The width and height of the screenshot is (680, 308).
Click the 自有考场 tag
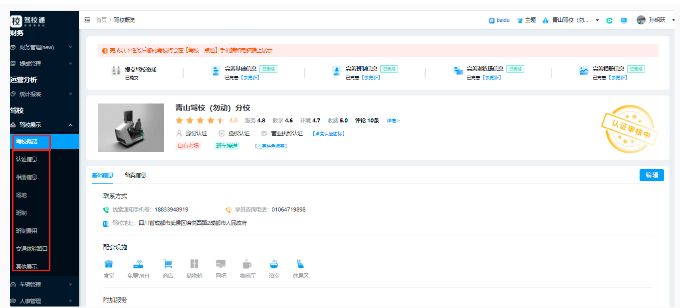click(x=189, y=146)
